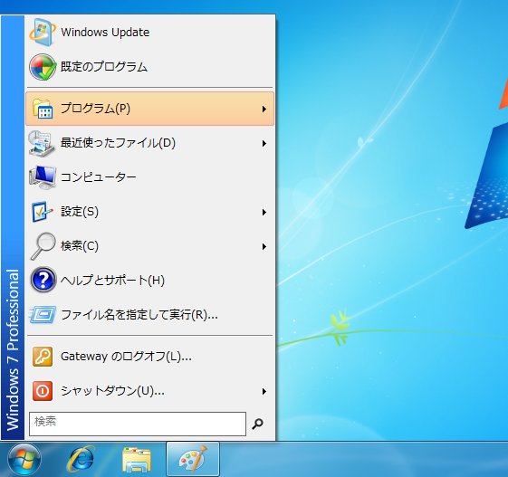Click the プログラム(P) text label

pyautogui.click(x=96, y=109)
